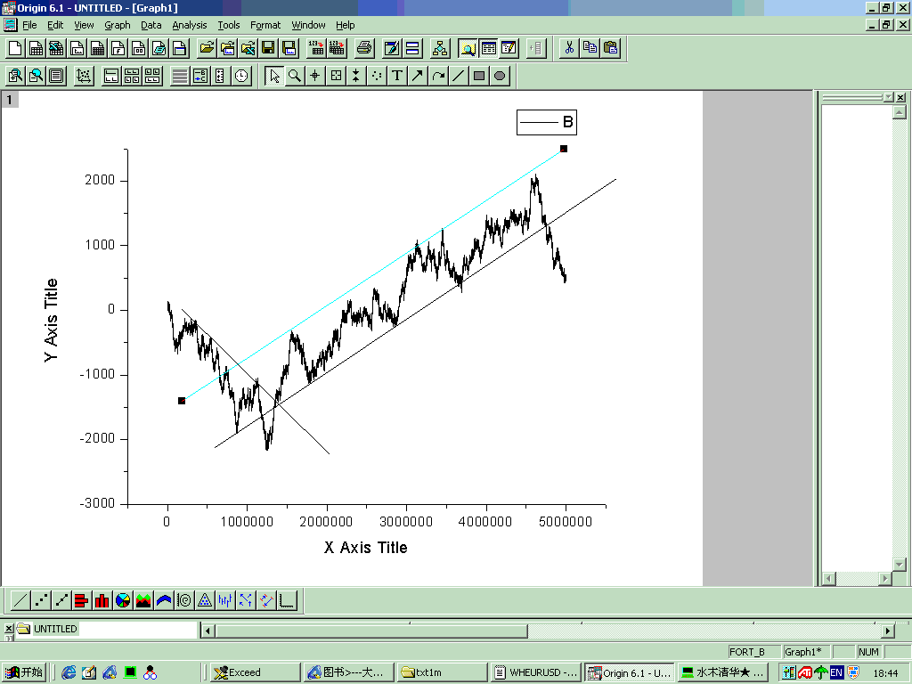The width and height of the screenshot is (912, 684).
Task: Select the Zoom magnifier tool
Action: click(x=295, y=76)
